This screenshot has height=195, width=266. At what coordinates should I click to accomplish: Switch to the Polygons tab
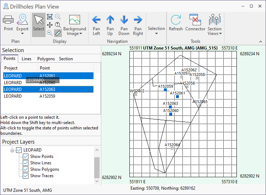(46, 59)
